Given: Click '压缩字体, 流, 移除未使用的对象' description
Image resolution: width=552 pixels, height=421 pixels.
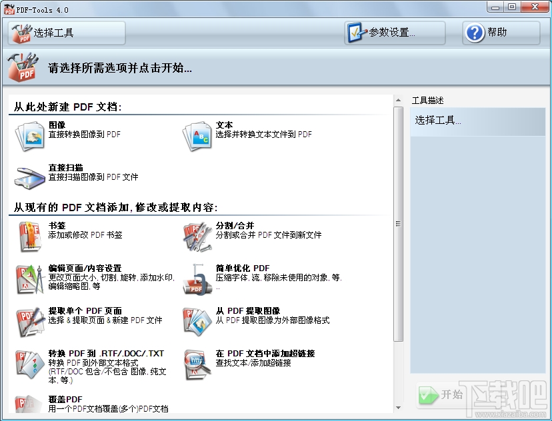Looking at the screenshot, I should (x=279, y=278).
